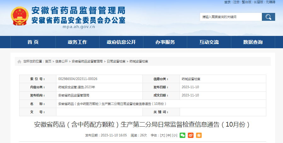The image size is (283, 143).
Task: Open 无障碍 accessibility mode
Action: pyautogui.click(x=270, y=2)
